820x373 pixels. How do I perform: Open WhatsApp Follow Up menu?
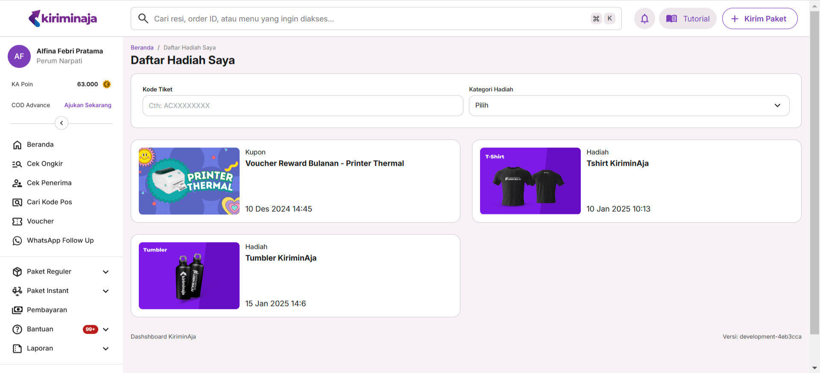pyautogui.click(x=60, y=240)
